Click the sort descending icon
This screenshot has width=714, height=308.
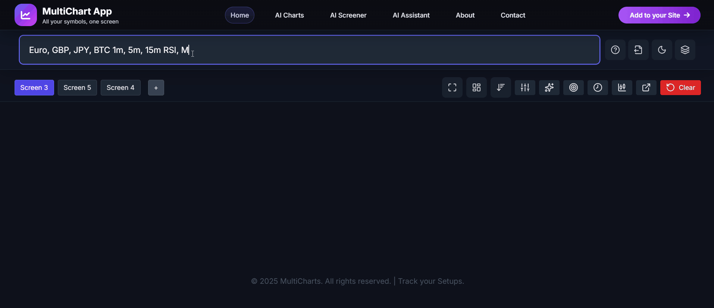point(501,88)
